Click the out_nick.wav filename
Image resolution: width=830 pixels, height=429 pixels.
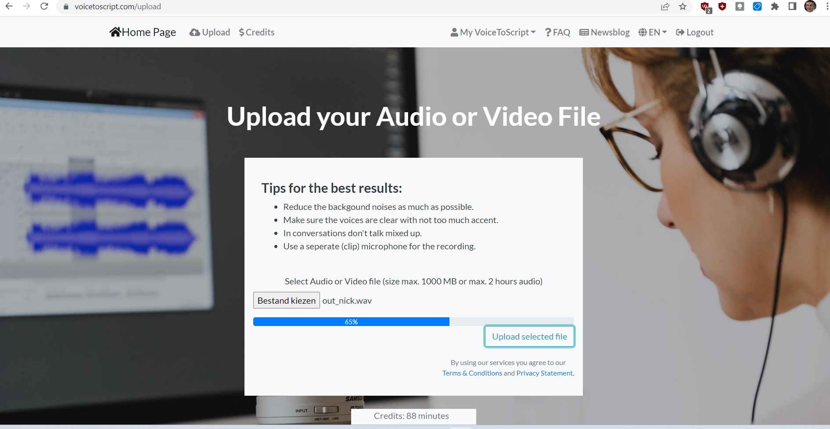point(347,301)
